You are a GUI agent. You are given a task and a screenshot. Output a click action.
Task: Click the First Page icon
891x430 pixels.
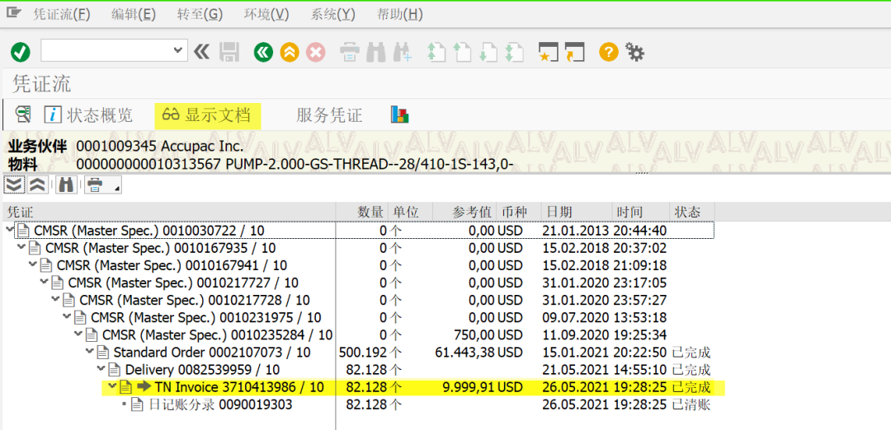tap(436, 53)
